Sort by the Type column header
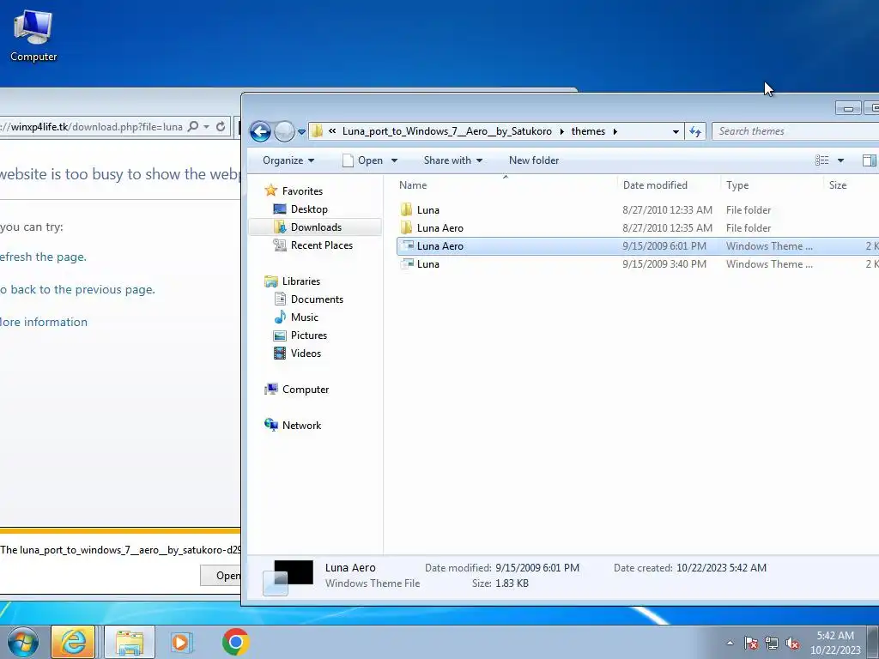This screenshot has width=879, height=659. 737,185
